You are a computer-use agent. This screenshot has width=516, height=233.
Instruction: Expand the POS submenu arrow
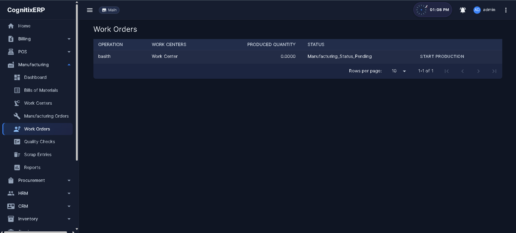(x=69, y=52)
